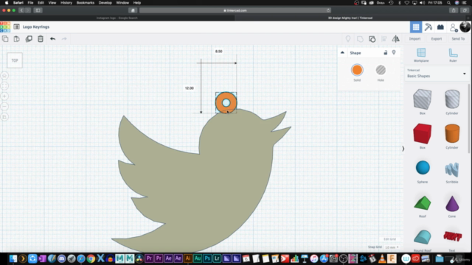Click the invite collaborator person icon
The height and width of the screenshot is (265, 472).
click(x=453, y=27)
